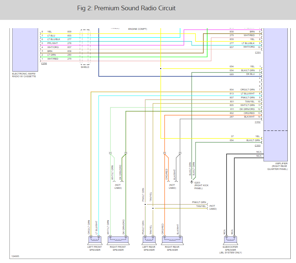Click the Left Rear Speaker symbol
296x263 pixels.
coord(149,240)
